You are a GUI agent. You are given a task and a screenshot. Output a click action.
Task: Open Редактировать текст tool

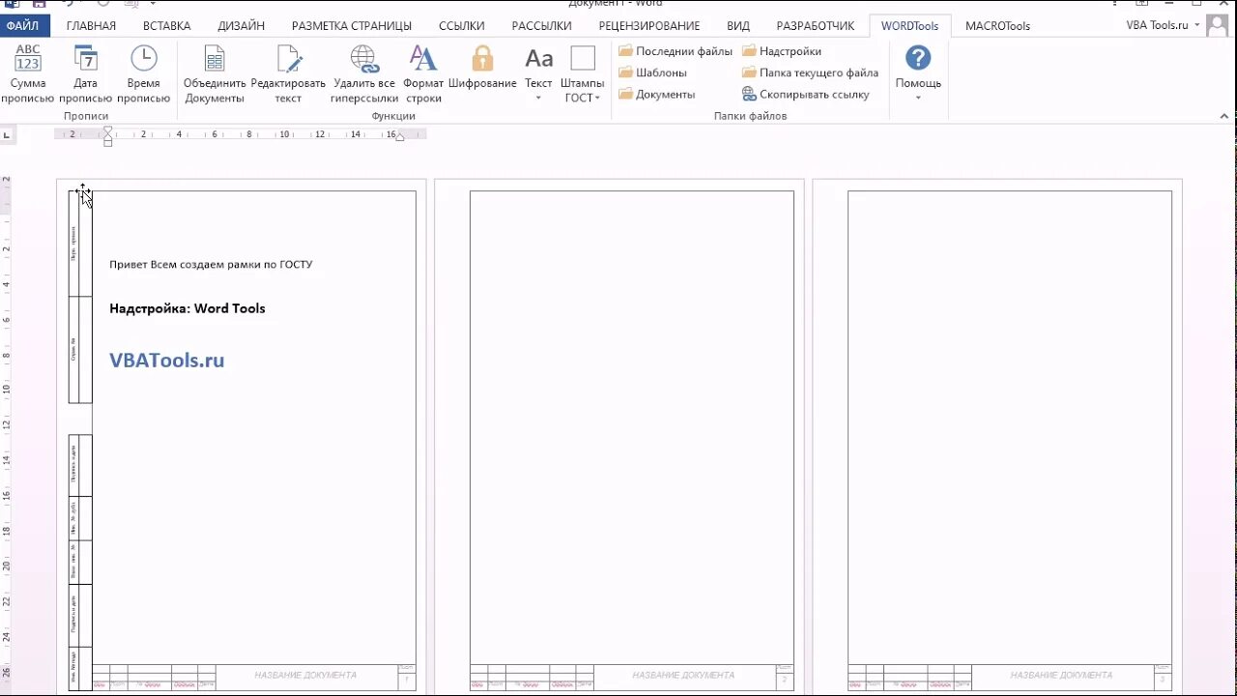click(288, 74)
